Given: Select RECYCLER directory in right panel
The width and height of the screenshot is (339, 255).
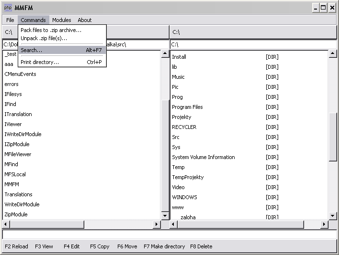Looking at the screenshot, I should (184, 127).
